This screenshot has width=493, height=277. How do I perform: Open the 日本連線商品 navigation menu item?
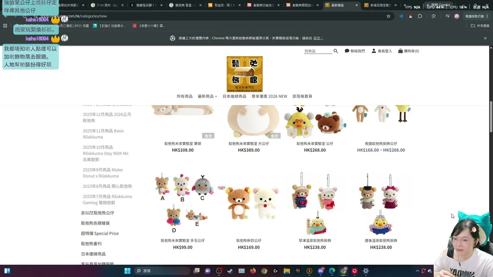234,96
